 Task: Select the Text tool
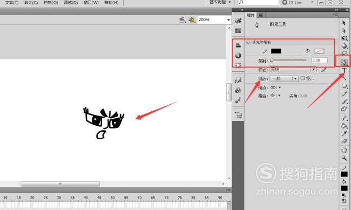344,70
